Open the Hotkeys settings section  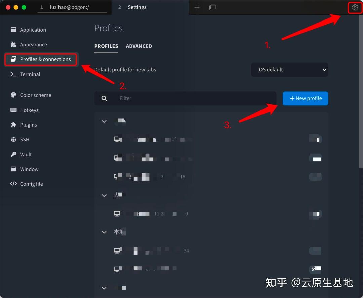click(30, 110)
